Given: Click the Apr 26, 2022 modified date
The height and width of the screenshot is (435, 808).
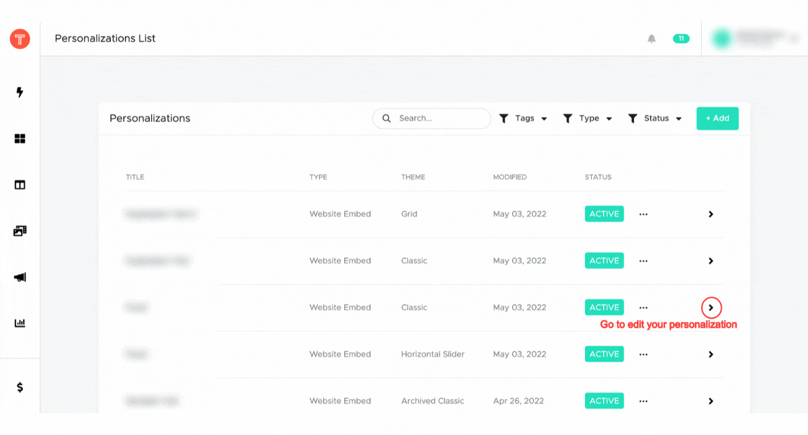Looking at the screenshot, I should (x=519, y=401).
